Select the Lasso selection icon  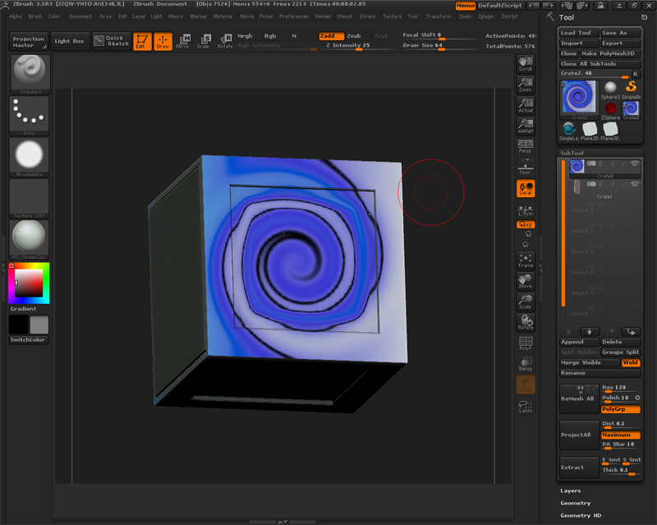tap(526, 406)
